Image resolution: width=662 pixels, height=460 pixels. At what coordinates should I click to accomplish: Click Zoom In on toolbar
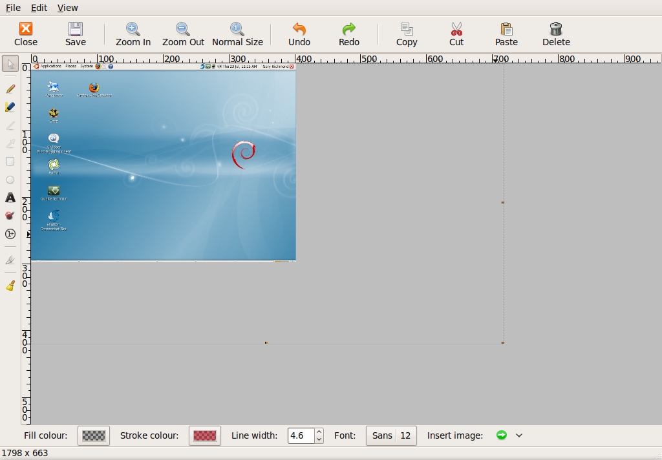click(133, 34)
